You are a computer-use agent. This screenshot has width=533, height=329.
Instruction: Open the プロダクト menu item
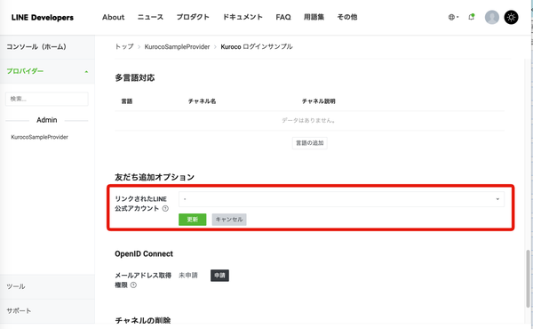tap(193, 17)
